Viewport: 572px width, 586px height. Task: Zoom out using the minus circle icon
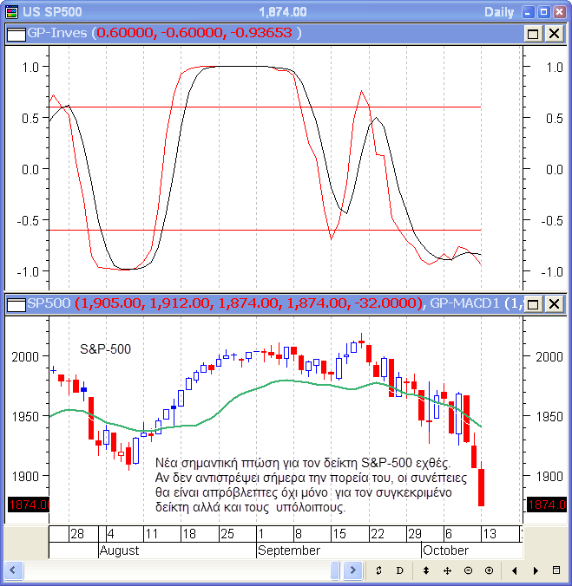click(468, 570)
